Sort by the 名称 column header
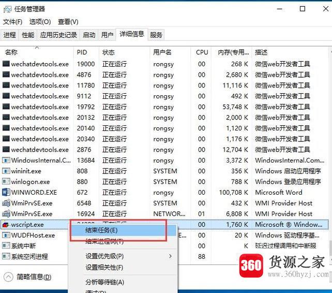The width and height of the screenshot is (332, 293). (x=37, y=52)
